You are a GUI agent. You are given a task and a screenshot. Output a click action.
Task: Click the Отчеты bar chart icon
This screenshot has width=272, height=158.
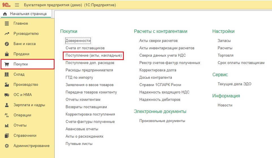[7, 125]
